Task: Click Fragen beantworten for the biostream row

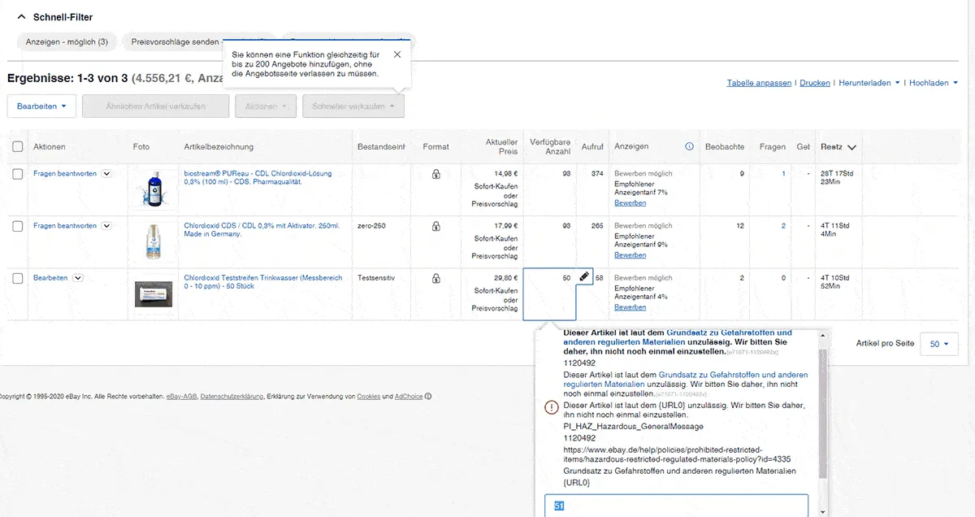Action: click(x=65, y=174)
